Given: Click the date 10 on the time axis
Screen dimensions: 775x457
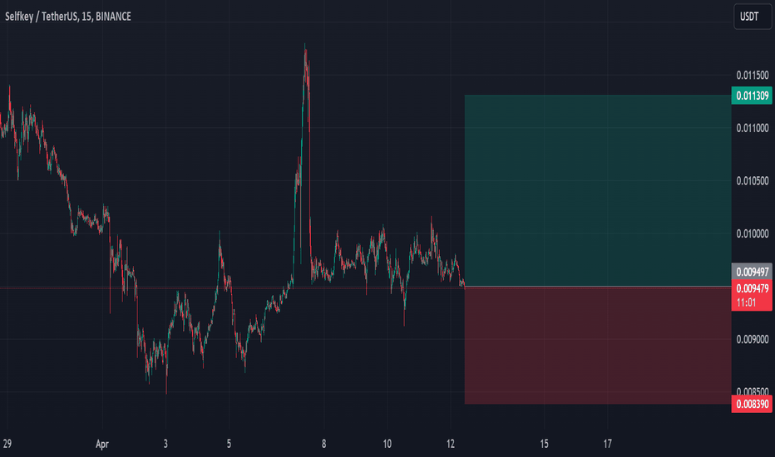Looking at the screenshot, I should (387, 444).
